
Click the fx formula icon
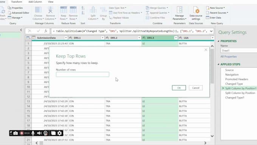click(x=46, y=31)
